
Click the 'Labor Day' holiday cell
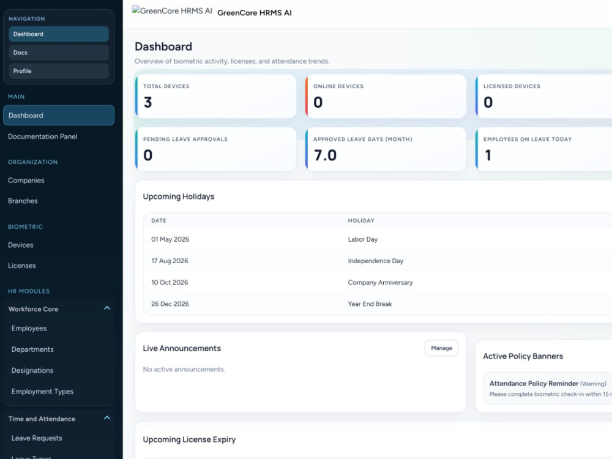point(362,239)
